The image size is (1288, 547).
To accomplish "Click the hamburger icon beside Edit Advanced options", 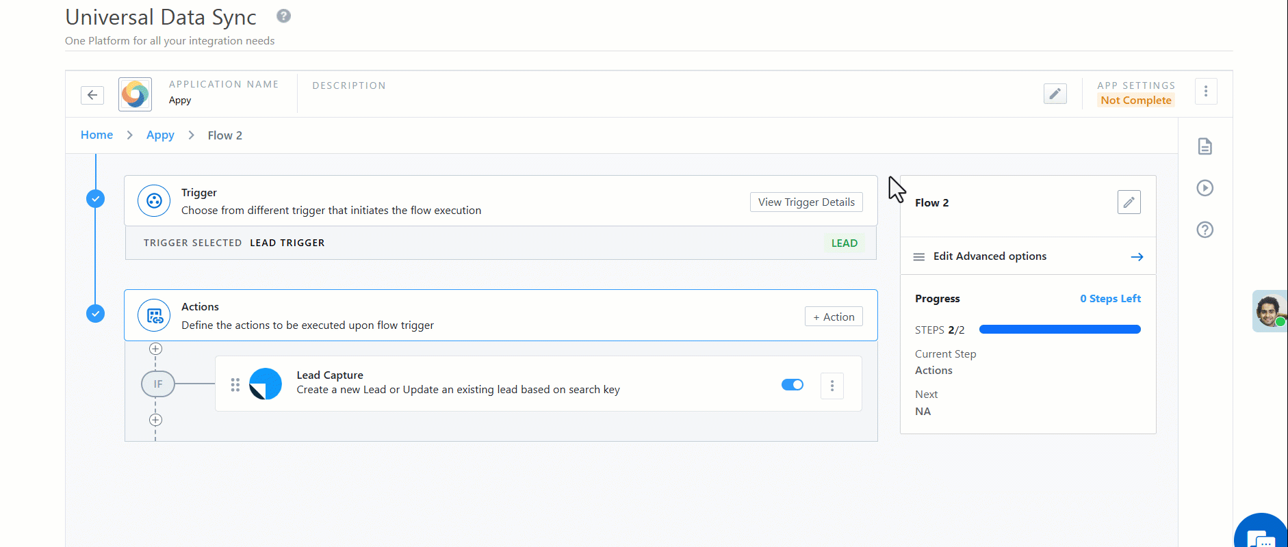I will 919,257.
